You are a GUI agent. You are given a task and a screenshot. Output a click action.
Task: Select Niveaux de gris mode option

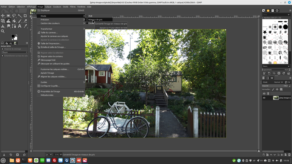tap(95, 20)
